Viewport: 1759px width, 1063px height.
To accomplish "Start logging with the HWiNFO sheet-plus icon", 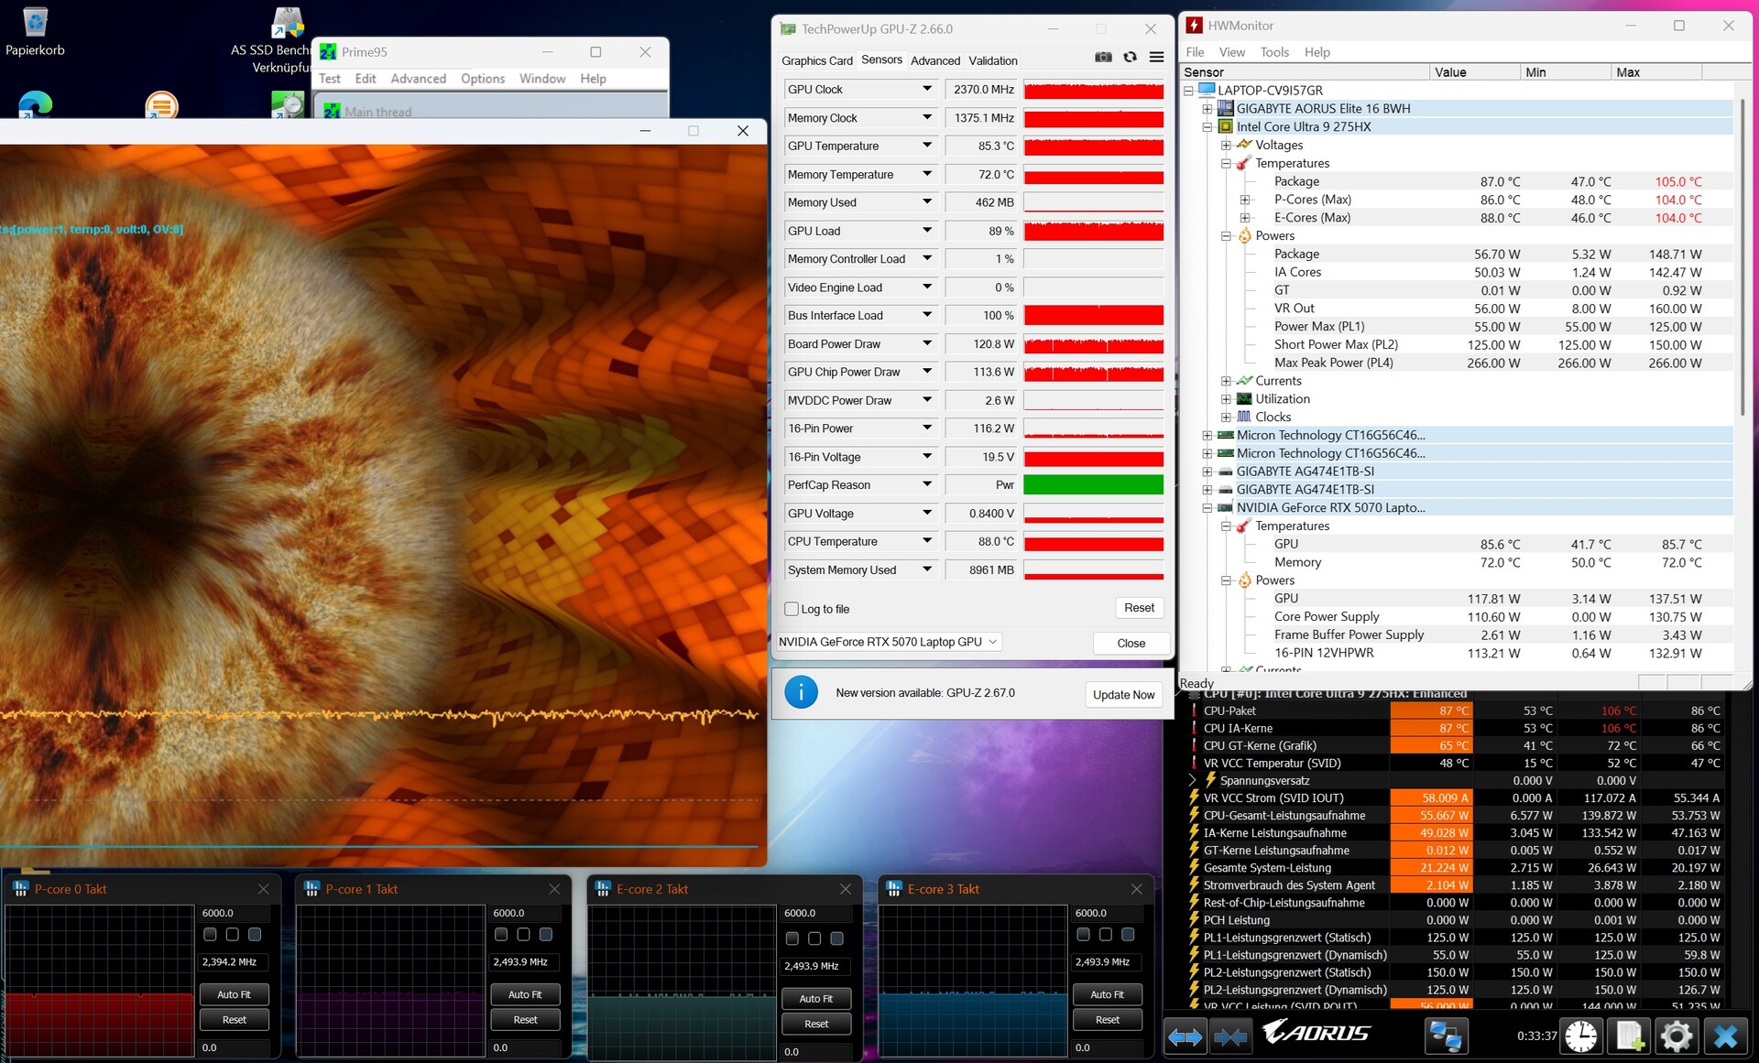I will click(1630, 1037).
